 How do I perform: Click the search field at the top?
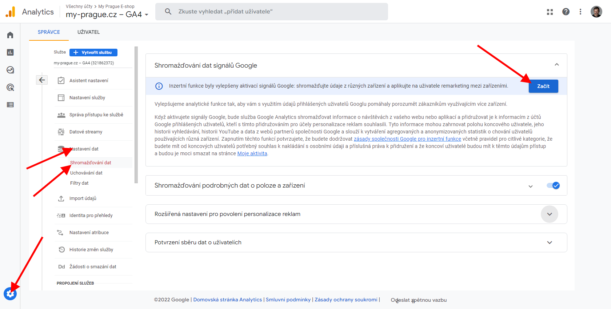271,12
